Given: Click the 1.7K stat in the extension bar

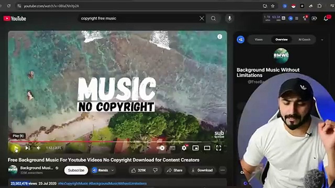Looking at the screenshot, I should pyautogui.click(x=267, y=18).
